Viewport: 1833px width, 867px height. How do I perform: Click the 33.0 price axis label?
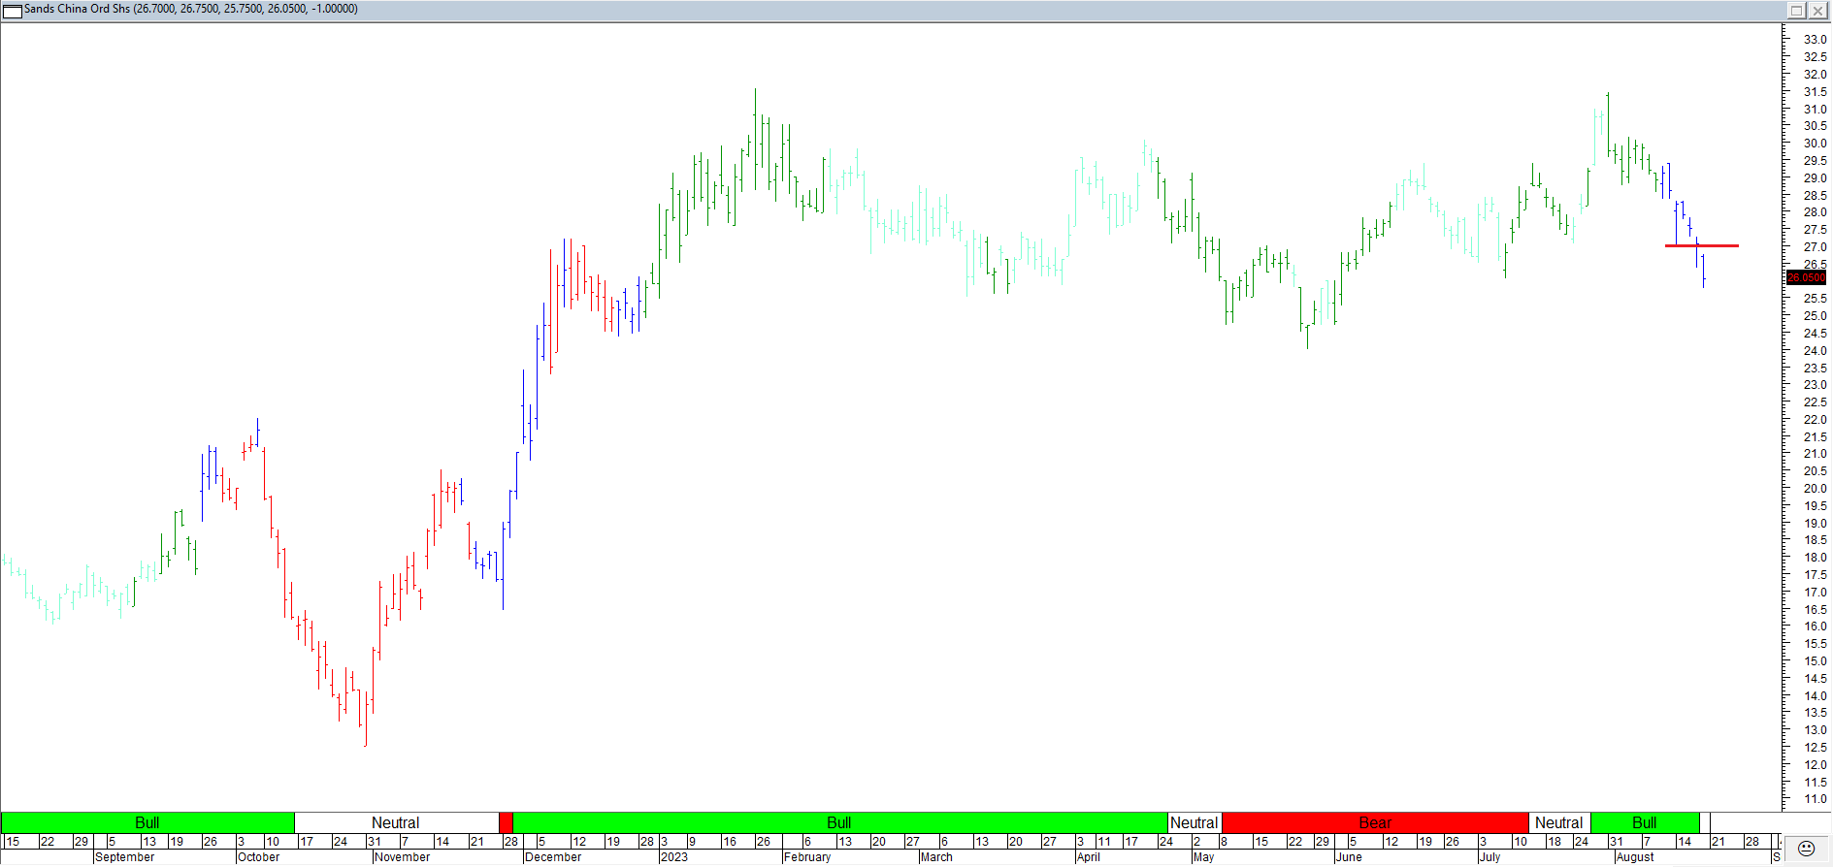[x=1815, y=40]
